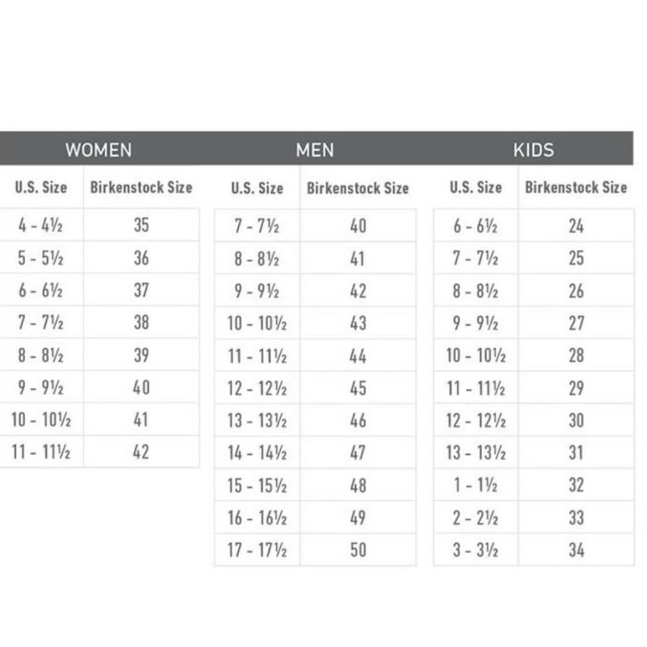Select women's U.S. size 8 - 8½ cell
Viewport: 647px width, 647px height.
[41, 355]
